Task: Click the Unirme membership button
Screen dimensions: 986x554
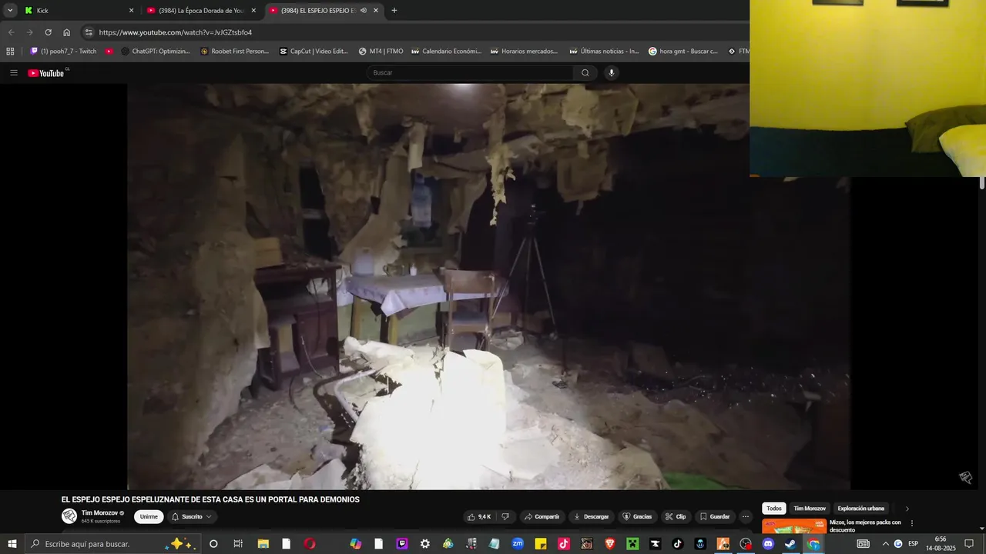Action: [149, 517]
